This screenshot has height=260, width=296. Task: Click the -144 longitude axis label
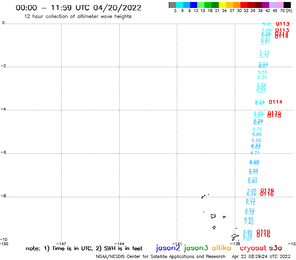[119, 244]
